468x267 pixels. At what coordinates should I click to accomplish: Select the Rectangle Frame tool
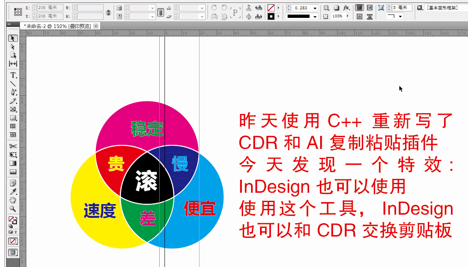(13, 110)
